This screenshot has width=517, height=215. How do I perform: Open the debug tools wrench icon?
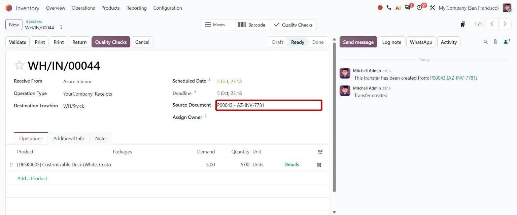433,8
